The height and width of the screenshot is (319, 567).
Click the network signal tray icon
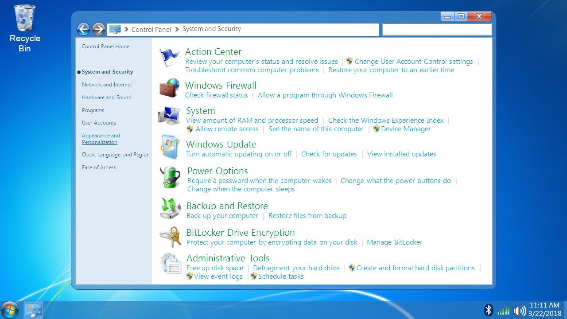[503, 310]
